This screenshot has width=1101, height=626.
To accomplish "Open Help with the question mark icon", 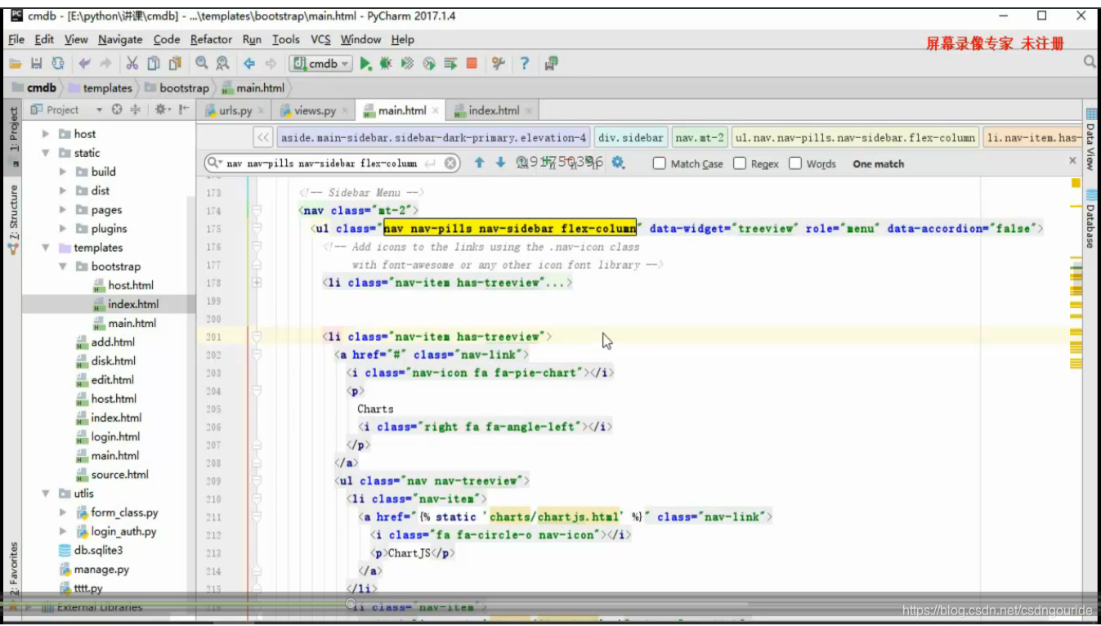I will tap(525, 64).
